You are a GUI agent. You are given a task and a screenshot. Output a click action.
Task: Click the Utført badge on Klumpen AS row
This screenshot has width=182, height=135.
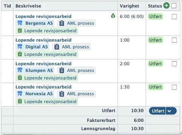[x=156, y=64]
